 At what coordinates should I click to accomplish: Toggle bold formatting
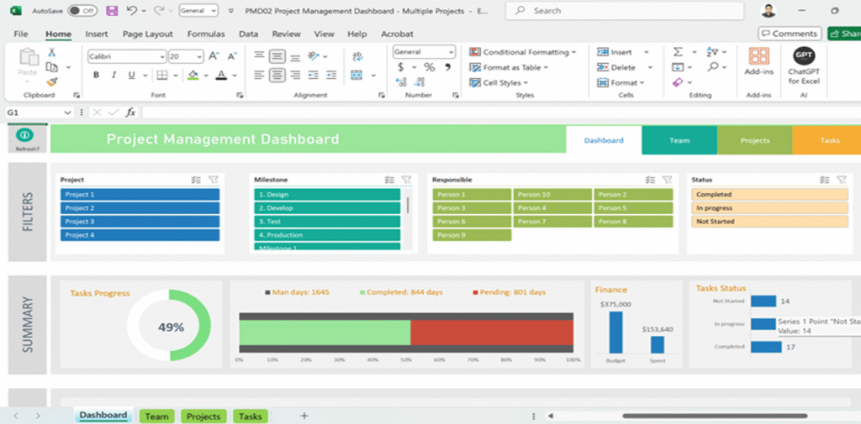[96, 75]
